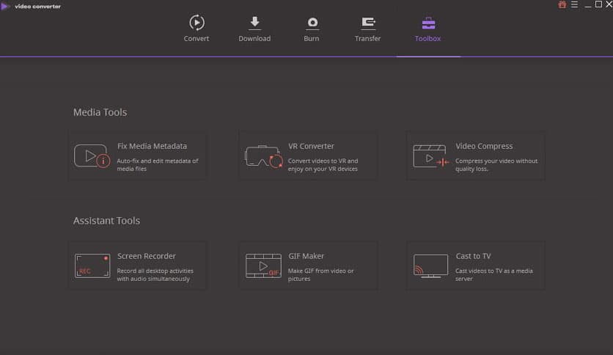Click the Fix Media Metadata icon
613x355 pixels.
92,156
